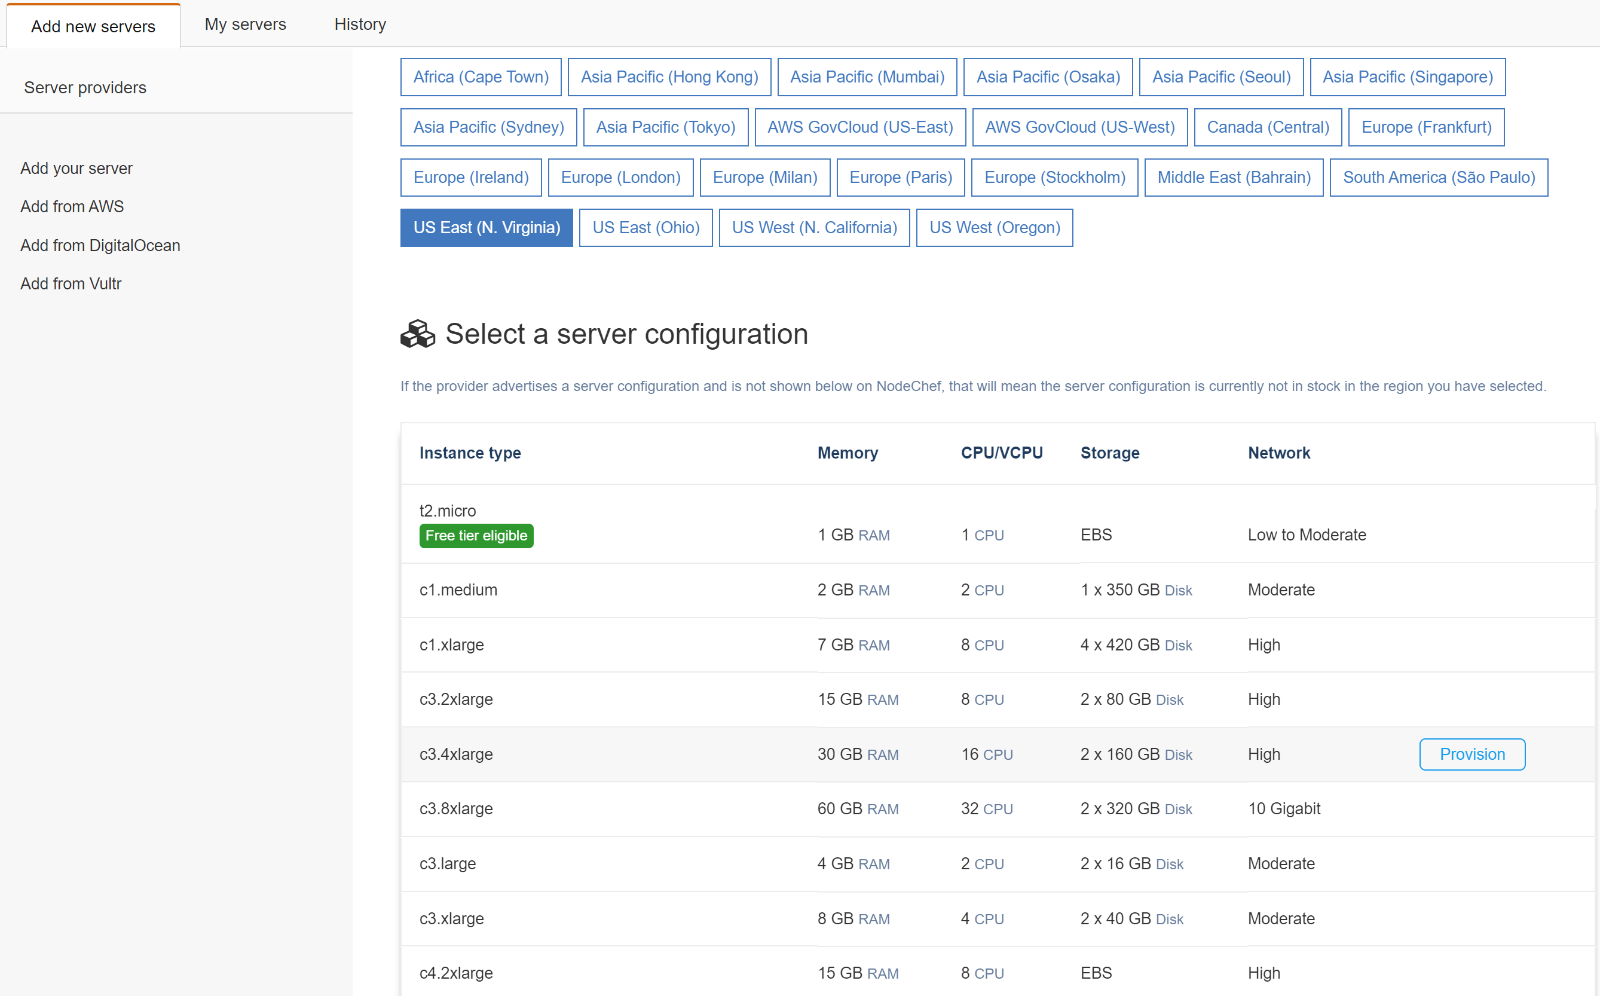This screenshot has width=1600, height=996.
Task: Open the Add new servers tab
Action: pos(93,26)
